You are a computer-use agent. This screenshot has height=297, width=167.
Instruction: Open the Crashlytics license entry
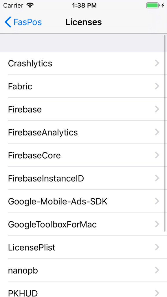(83, 63)
